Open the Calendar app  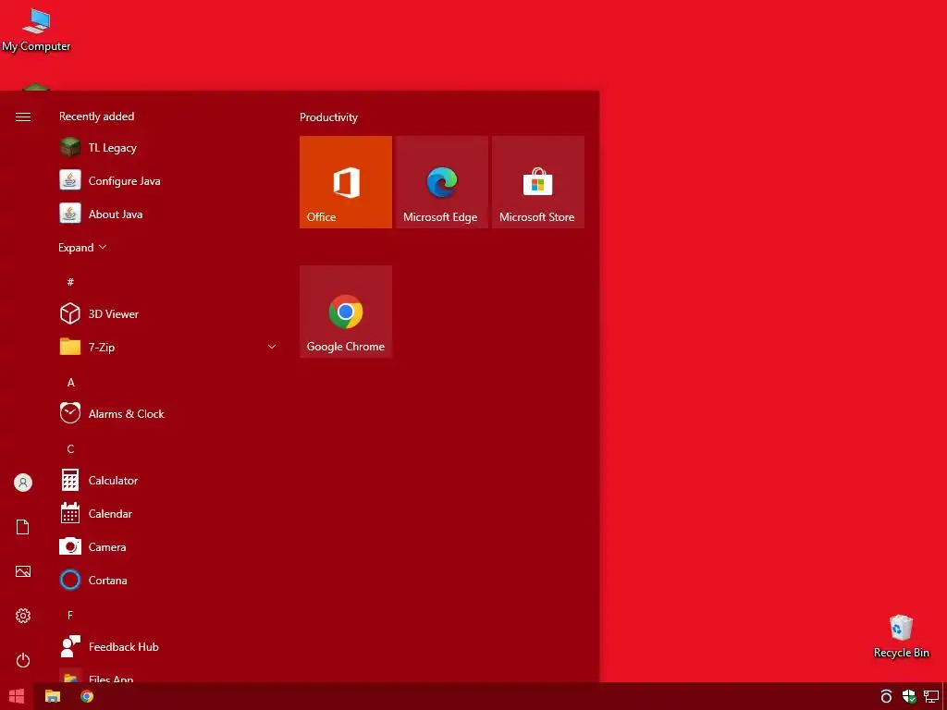pyautogui.click(x=167, y=513)
